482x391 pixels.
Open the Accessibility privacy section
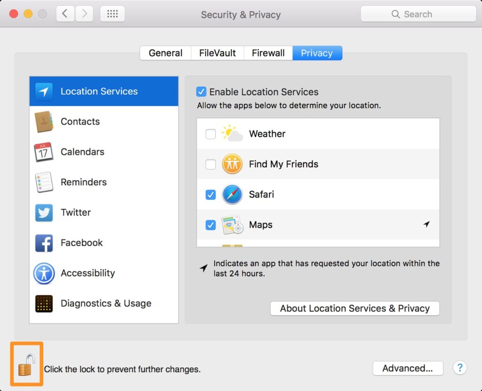[44, 273]
